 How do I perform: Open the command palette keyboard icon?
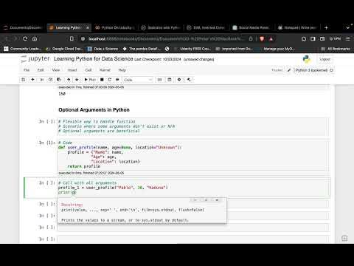coord(159,80)
